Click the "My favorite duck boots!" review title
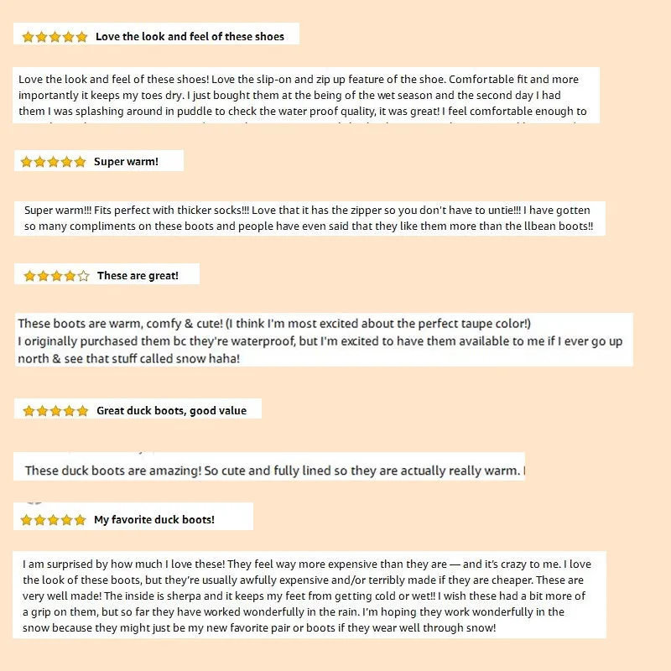This screenshot has width=671, height=671. [154, 520]
